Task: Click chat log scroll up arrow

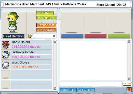Action: click(129, 42)
